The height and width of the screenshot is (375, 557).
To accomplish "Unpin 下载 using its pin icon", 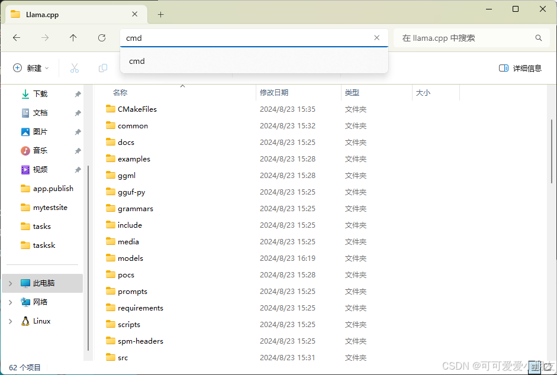I will coord(78,94).
